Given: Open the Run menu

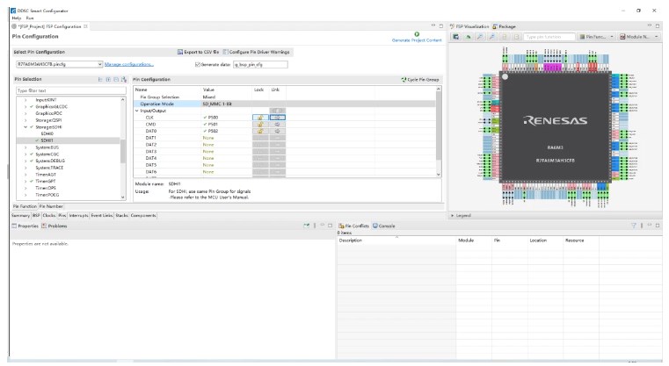Looking at the screenshot, I should tap(30, 18).
